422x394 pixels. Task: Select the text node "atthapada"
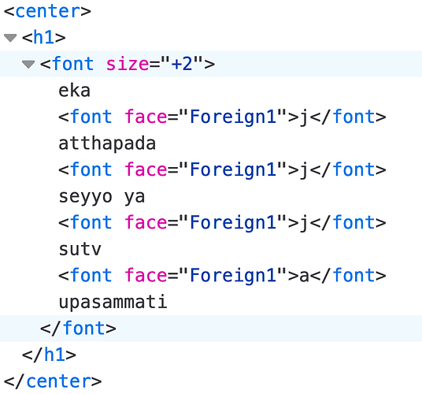point(107,143)
